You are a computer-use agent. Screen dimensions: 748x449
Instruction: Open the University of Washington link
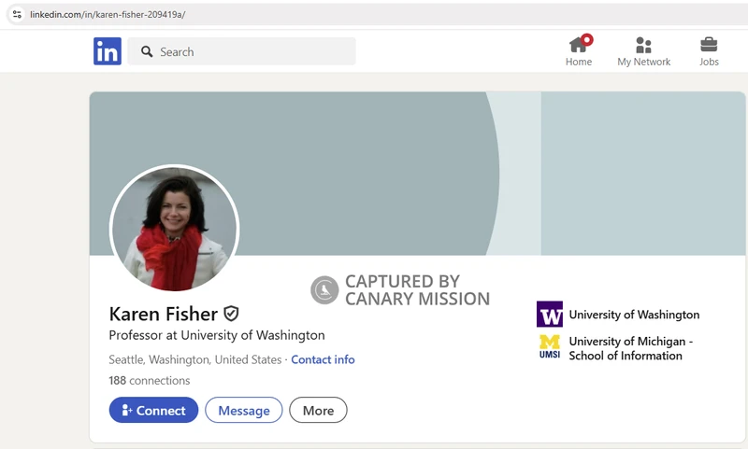[x=634, y=315]
